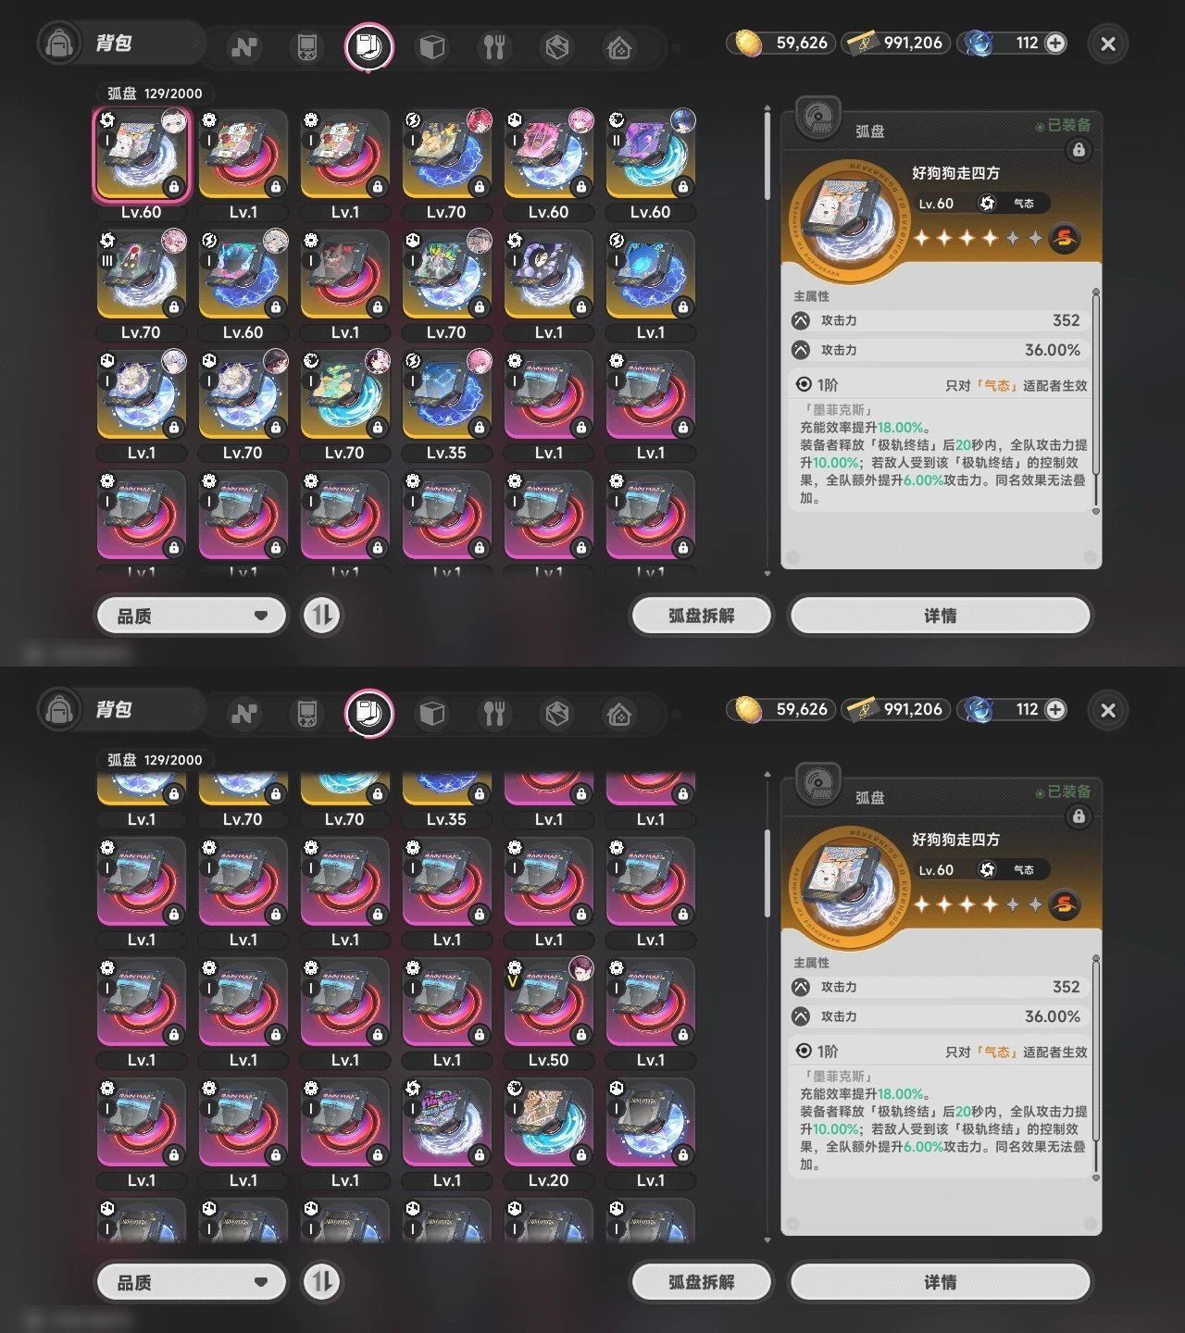1185x1333 pixels.
Task: Click the upper 弧盘拆解 button
Action: coord(702,616)
